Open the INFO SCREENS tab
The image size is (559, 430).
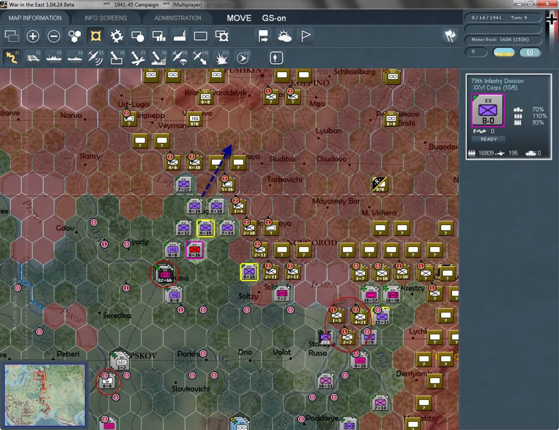(x=105, y=18)
